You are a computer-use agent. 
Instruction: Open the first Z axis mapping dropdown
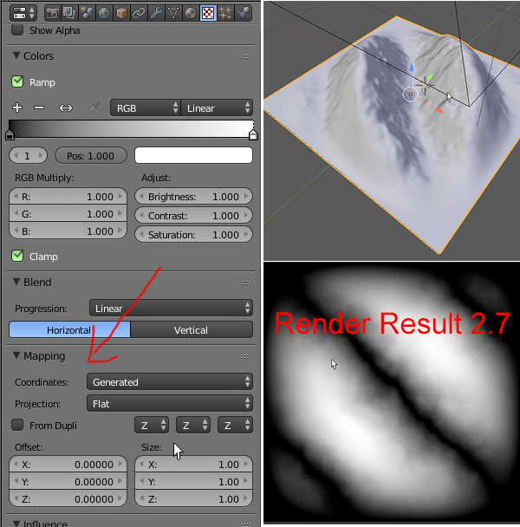(152, 426)
